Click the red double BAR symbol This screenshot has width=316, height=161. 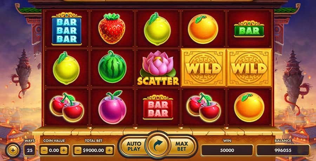point(158,107)
